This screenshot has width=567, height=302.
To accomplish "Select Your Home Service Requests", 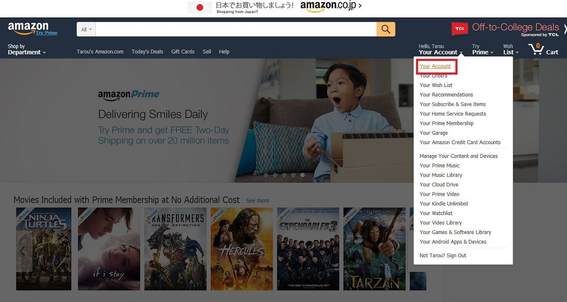I will pos(453,113).
